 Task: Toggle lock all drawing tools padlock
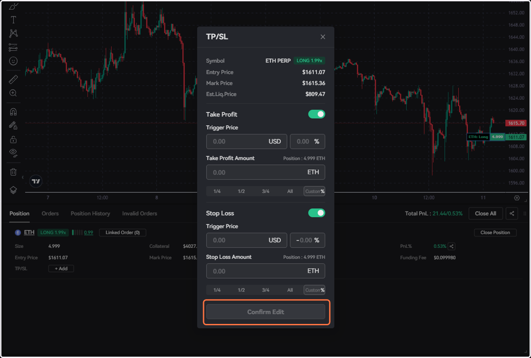(13, 139)
